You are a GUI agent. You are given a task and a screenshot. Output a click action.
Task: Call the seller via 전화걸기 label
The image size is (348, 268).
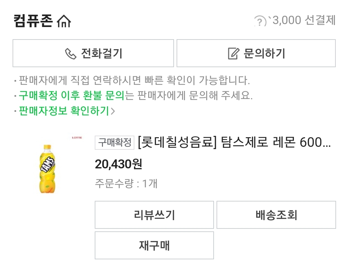point(101,53)
